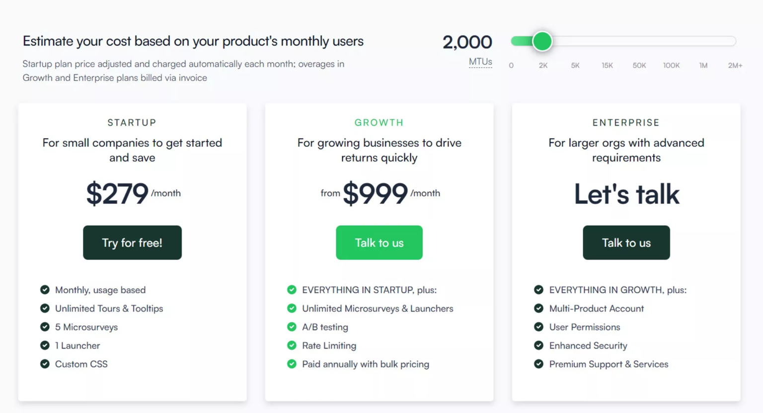Click the checkmark beside Unlimited Tours & Tooltips

pos(45,308)
